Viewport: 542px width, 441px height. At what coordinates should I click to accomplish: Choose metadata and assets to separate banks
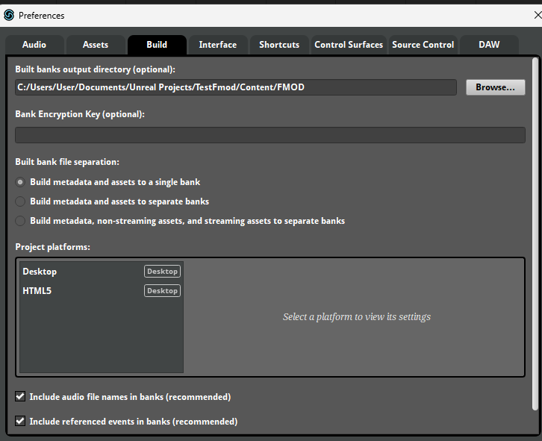pyautogui.click(x=20, y=201)
